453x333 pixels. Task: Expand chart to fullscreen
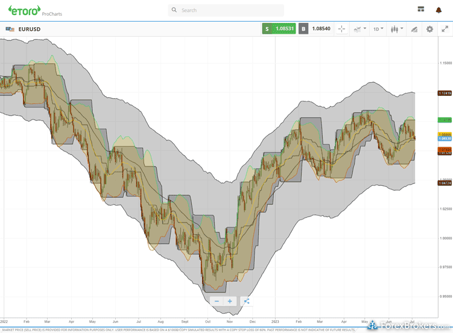click(445, 28)
